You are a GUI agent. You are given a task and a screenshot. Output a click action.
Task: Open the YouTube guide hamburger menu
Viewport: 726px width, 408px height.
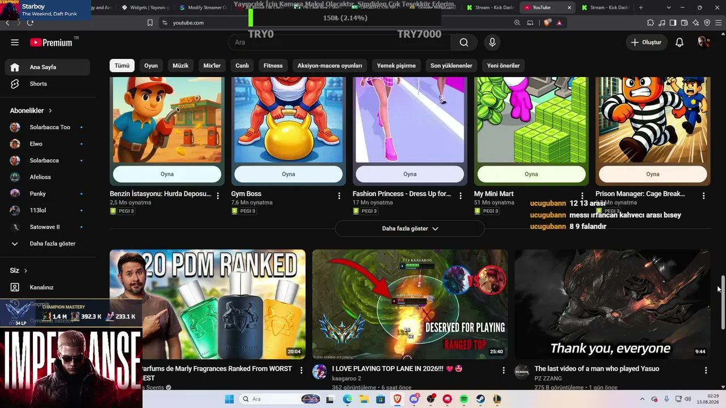[15, 42]
